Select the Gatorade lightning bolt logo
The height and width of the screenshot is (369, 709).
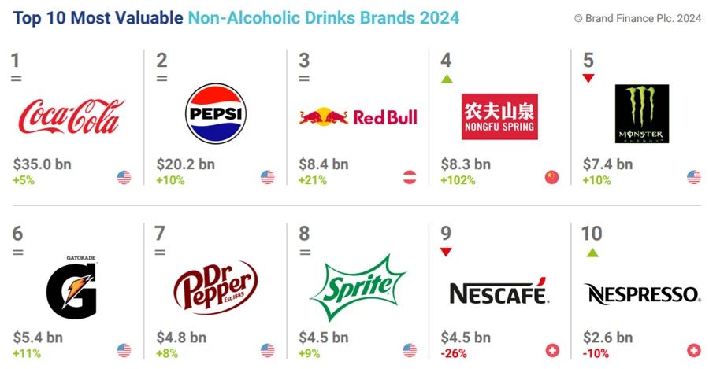coord(72,287)
